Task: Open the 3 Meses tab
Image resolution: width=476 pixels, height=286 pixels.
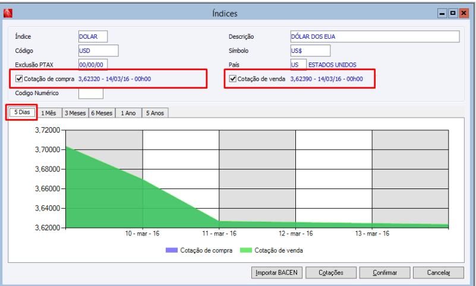Action: (75, 113)
